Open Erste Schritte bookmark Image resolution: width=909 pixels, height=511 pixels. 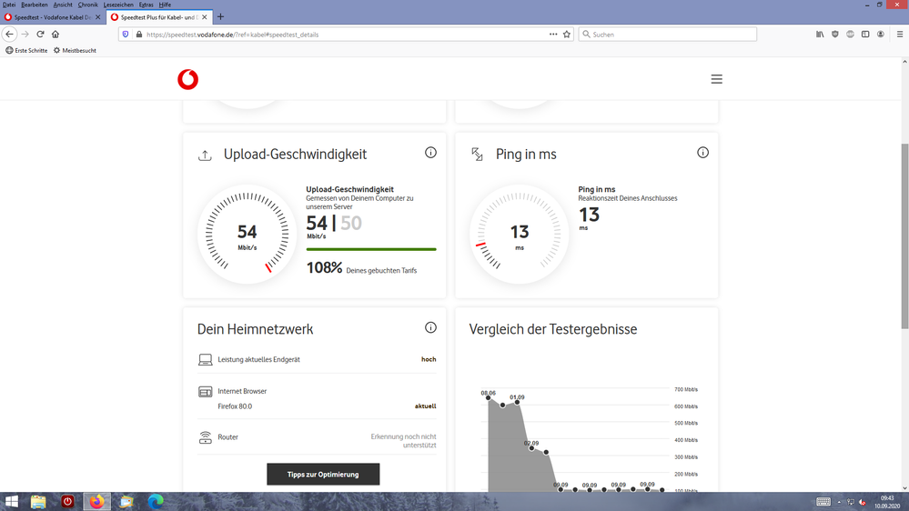(x=26, y=50)
